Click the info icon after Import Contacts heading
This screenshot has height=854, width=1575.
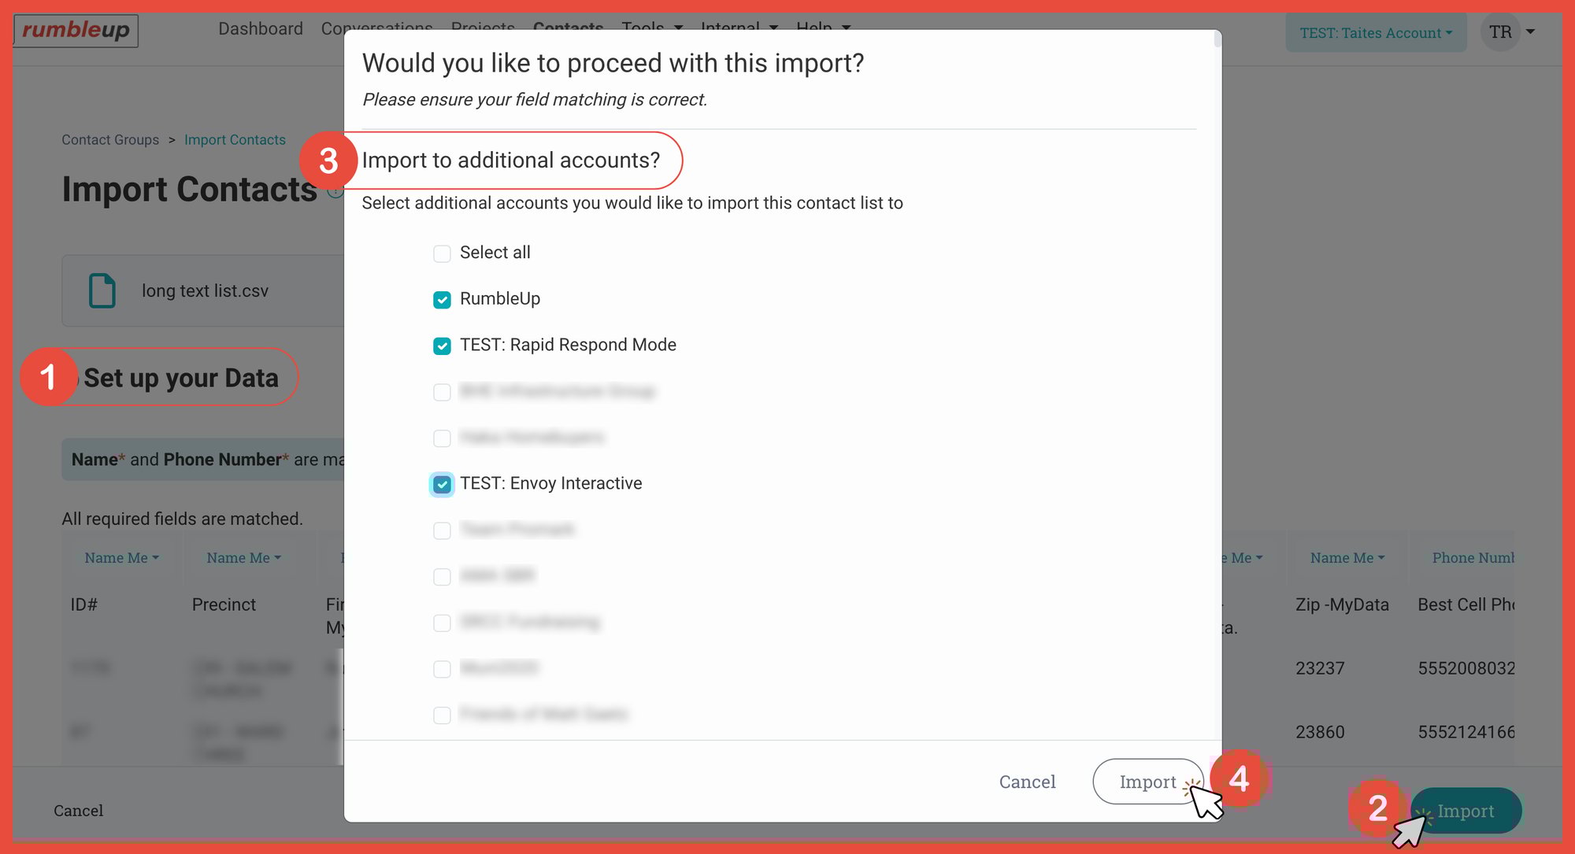pyautogui.click(x=337, y=190)
